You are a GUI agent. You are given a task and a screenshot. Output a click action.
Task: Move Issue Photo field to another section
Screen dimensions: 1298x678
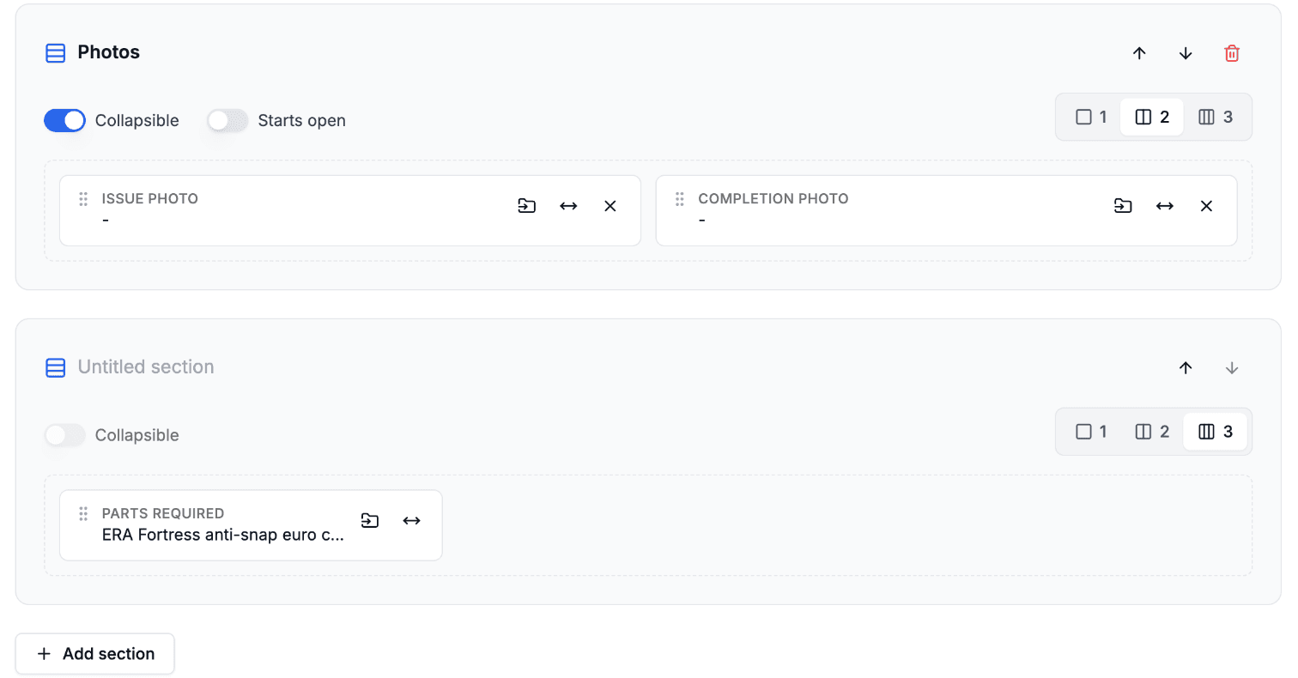coord(526,206)
